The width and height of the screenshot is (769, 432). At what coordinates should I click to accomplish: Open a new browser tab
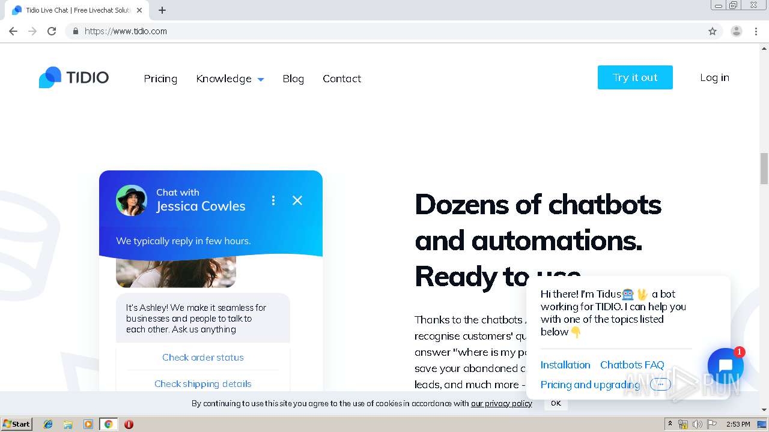tap(162, 10)
